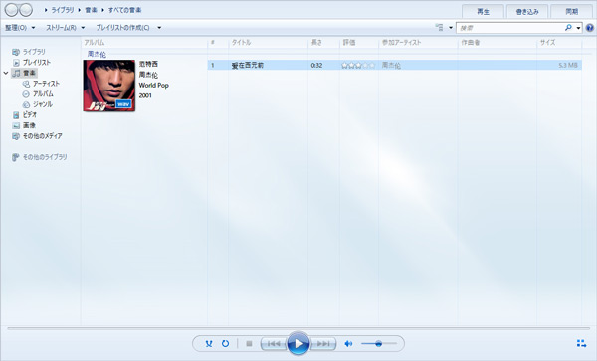The image size is (597, 361).
Task: Switch to the 再生 tab
Action: tap(483, 11)
